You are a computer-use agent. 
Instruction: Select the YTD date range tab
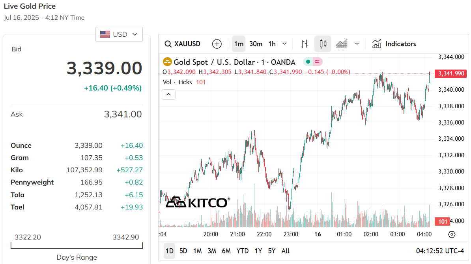click(x=242, y=251)
